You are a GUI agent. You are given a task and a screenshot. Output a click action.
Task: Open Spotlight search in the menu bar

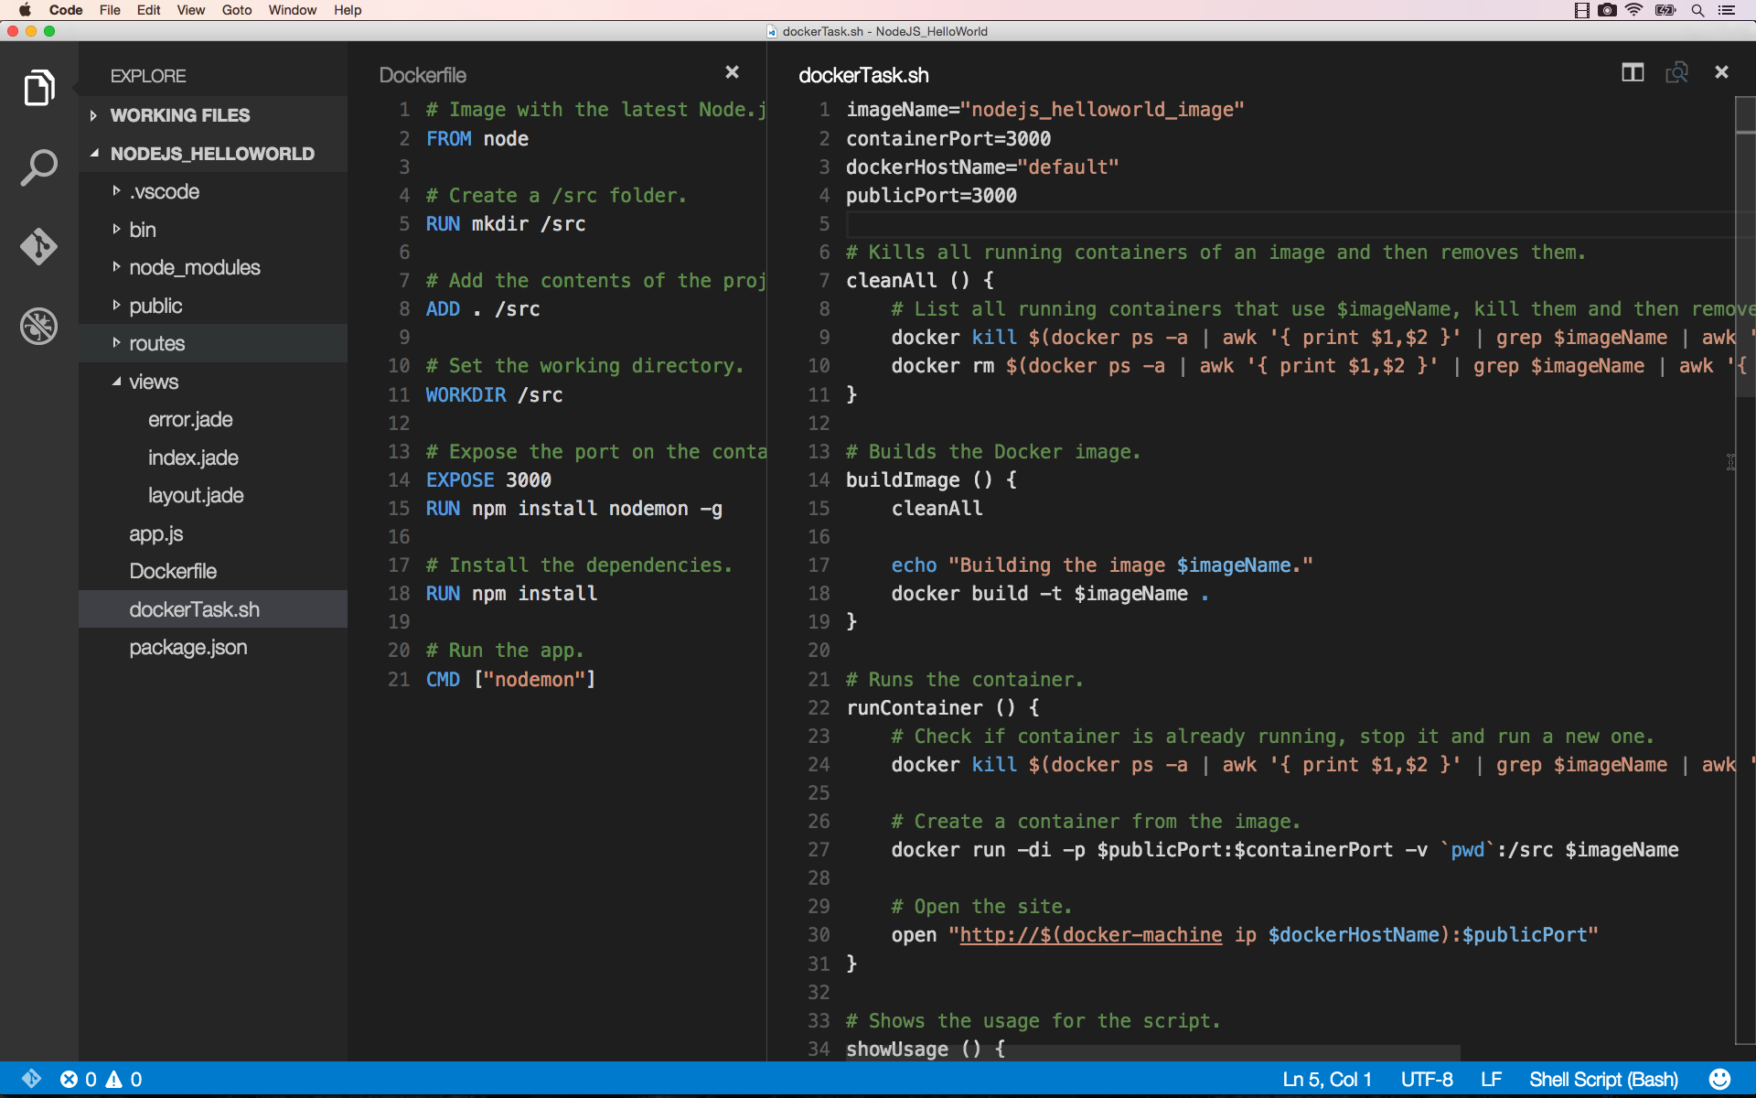click(x=1697, y=10)
